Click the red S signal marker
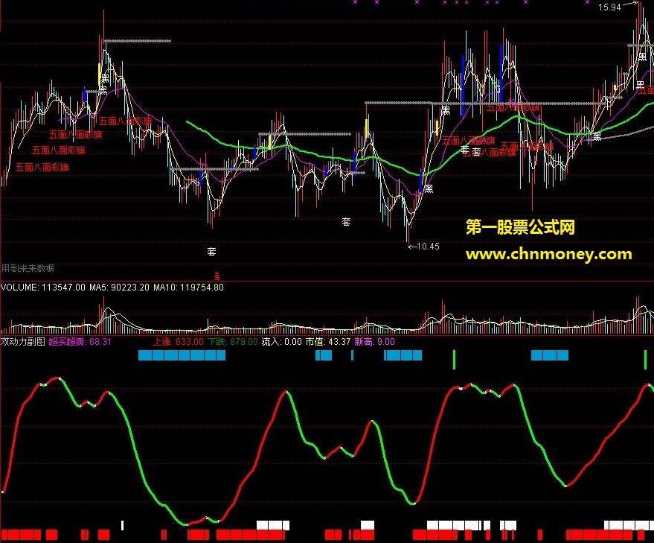Screen dimensions: 654x543 point(217,276)
